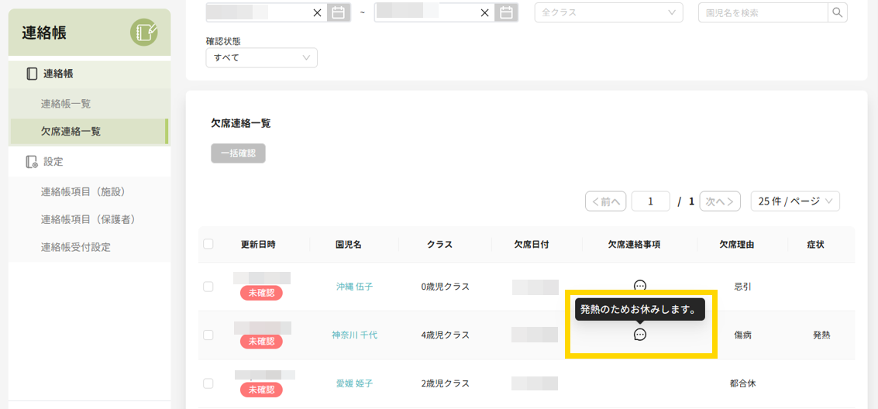This screenshot has width=878, height=409.
Task: Open the 愛媛 姫子 child link
Action: (354, 383)
